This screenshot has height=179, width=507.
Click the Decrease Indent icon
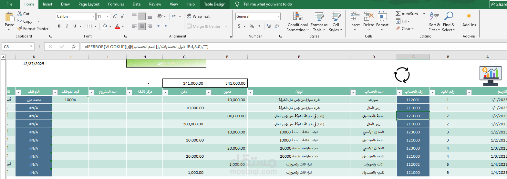click(x=160, y=26)
